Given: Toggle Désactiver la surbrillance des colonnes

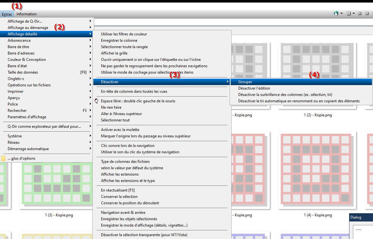Looking at the screenshot, I should [x=301, y=95].
